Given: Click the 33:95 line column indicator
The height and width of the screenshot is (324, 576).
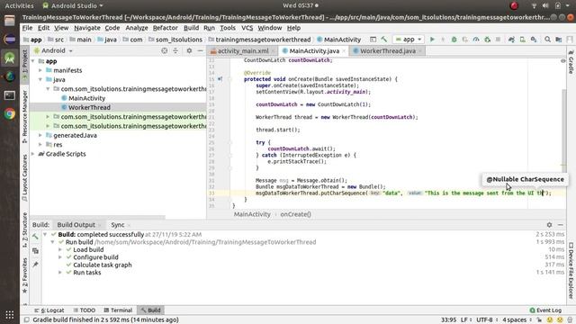Looking at the screenshot, I should pyautogui.click(x=448, y=320).
